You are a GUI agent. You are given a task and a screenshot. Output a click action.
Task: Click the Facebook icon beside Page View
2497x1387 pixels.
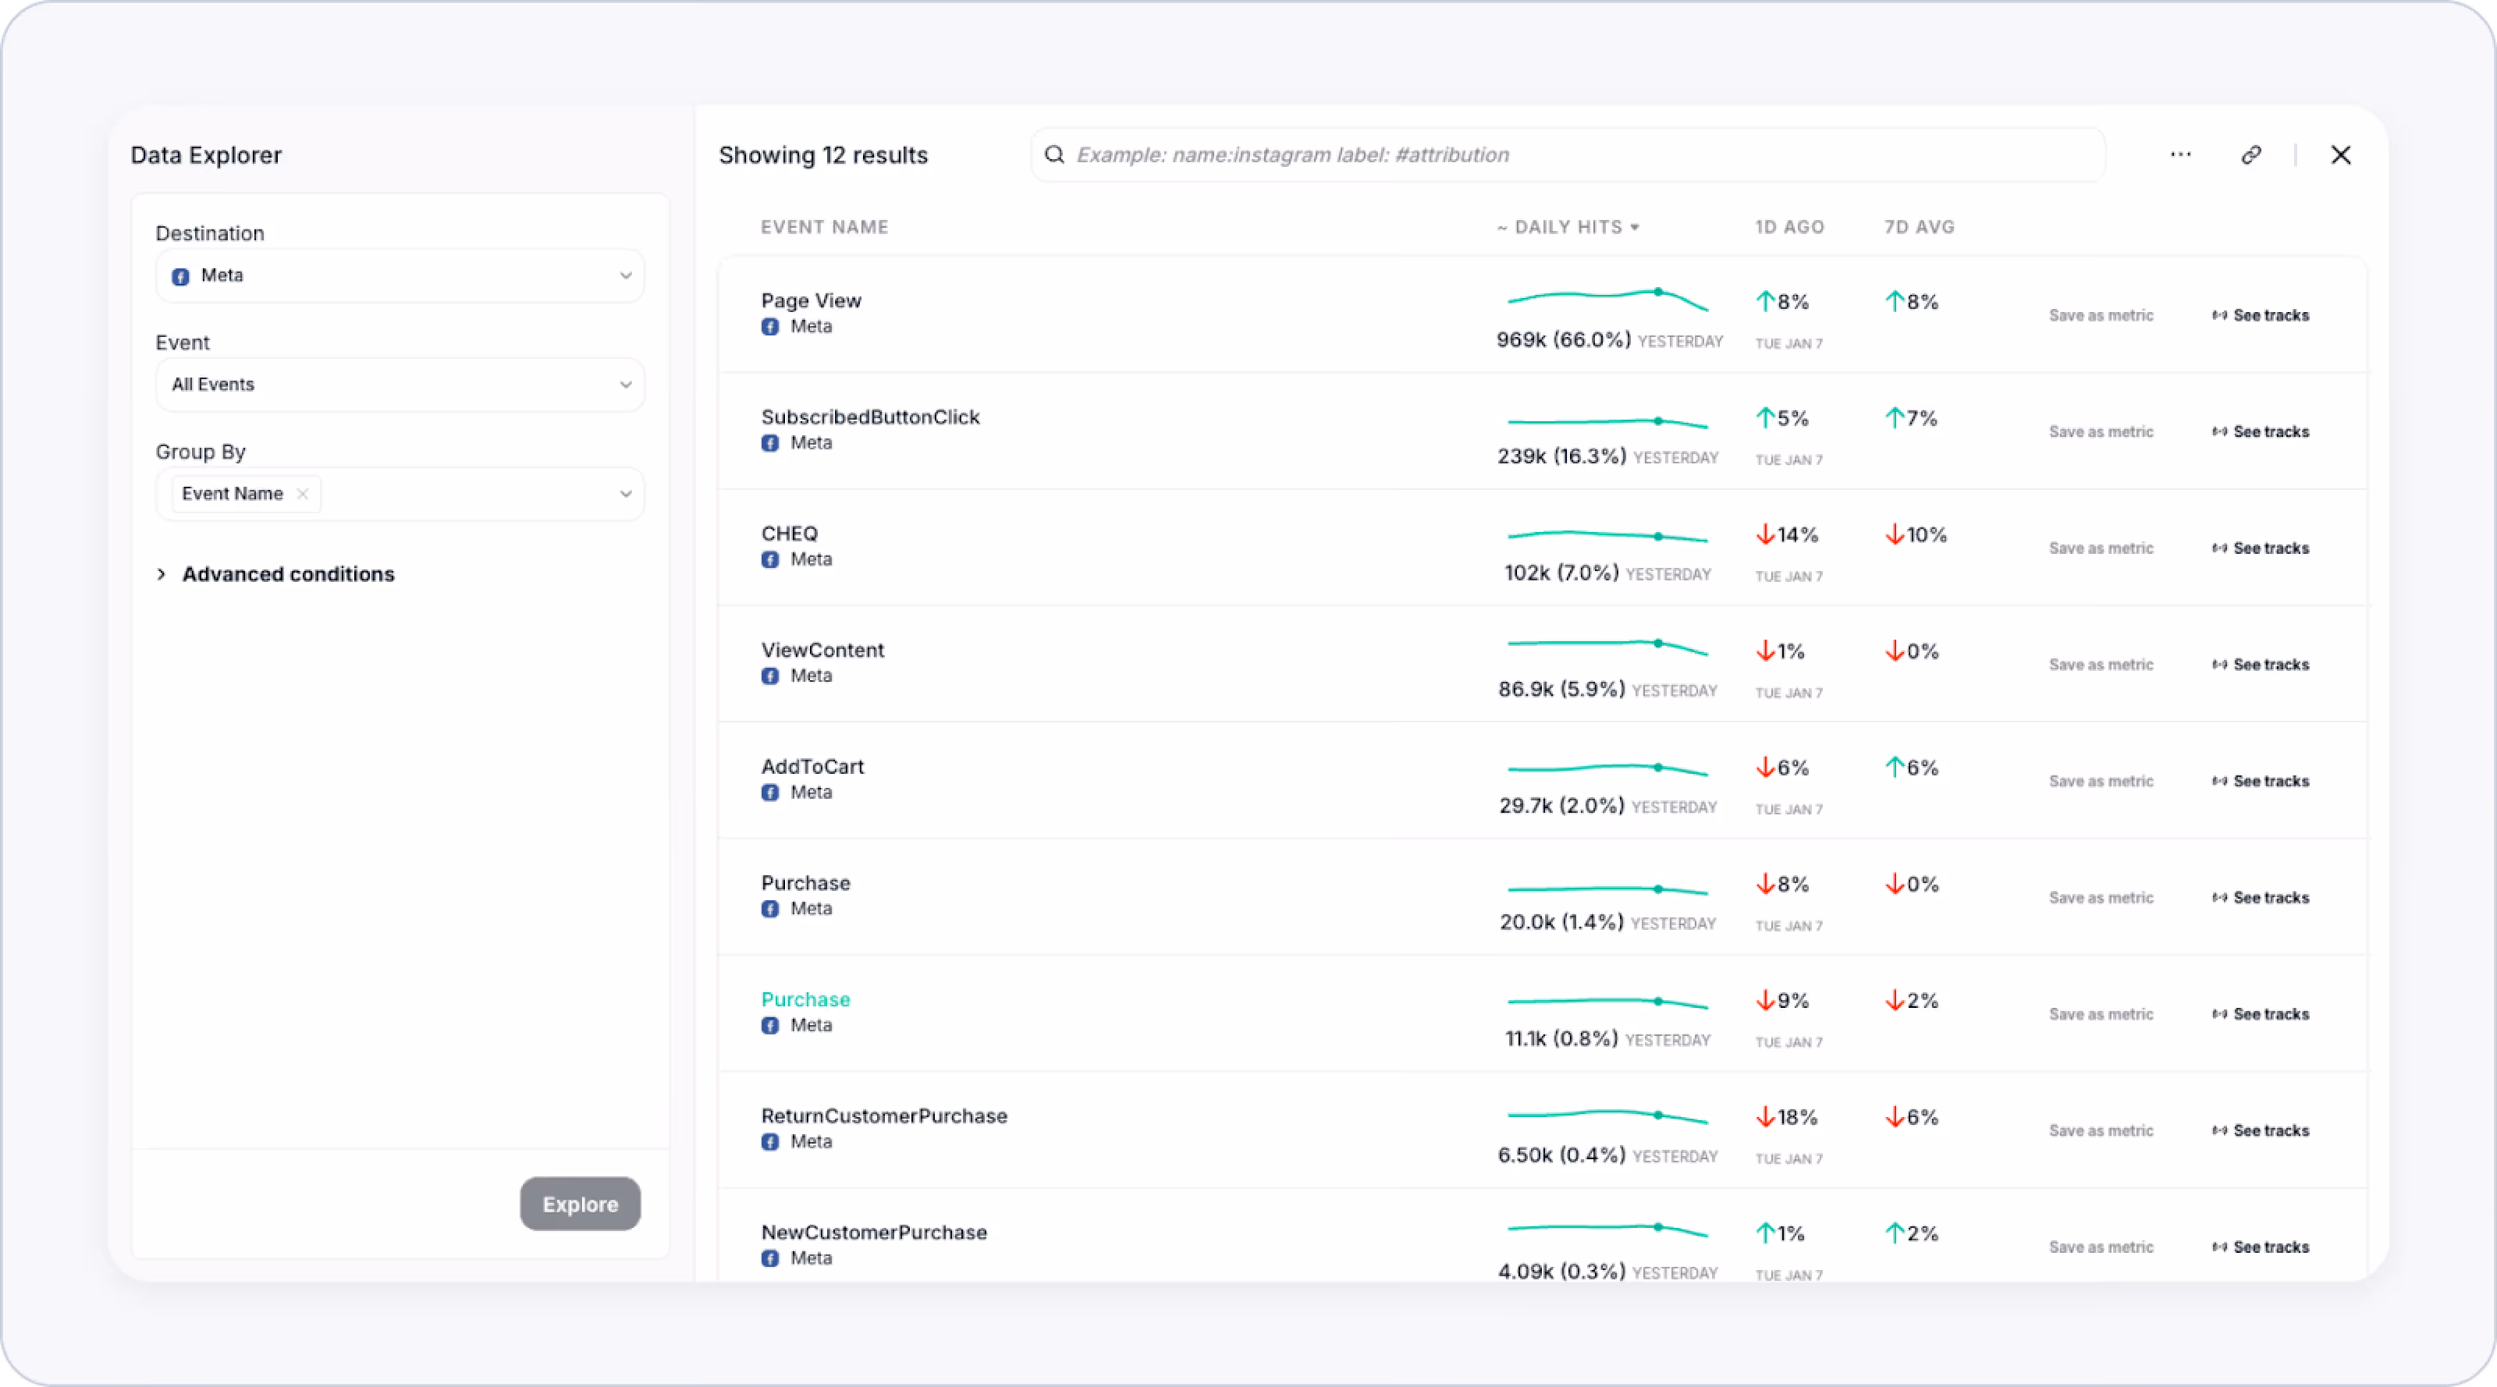[771, 327]
